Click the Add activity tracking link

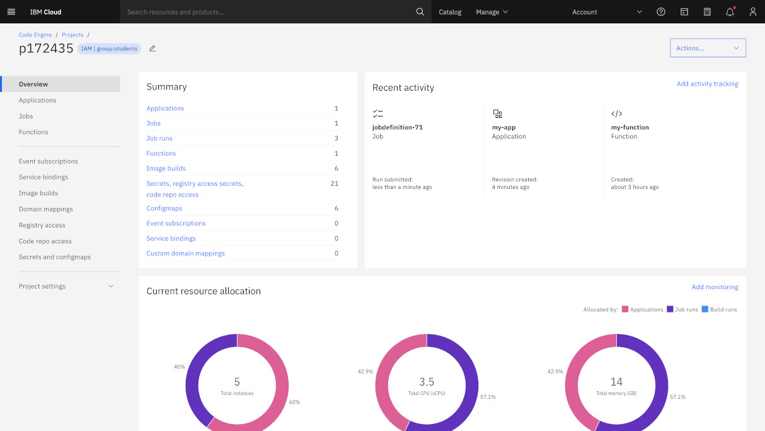point(707,84)
